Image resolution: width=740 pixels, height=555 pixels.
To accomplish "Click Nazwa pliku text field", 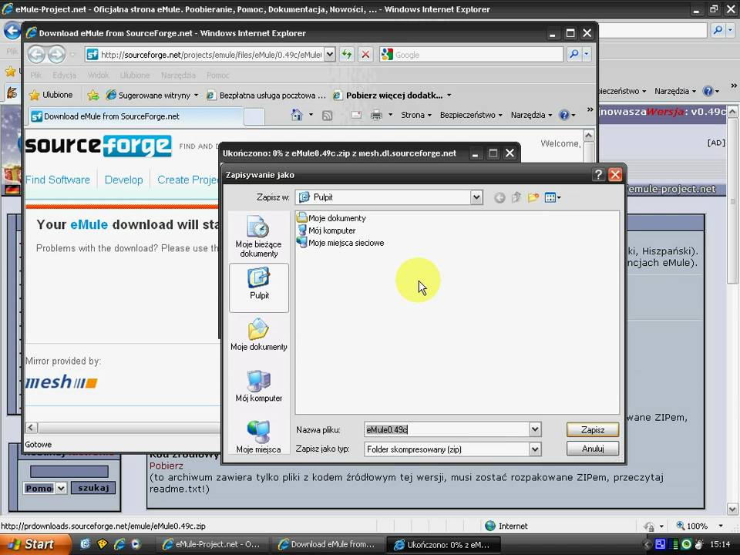I will (x=446, y=429).
